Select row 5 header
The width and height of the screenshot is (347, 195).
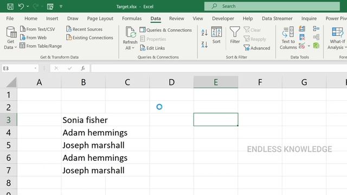pyautogui.click(x=9, y=145)
